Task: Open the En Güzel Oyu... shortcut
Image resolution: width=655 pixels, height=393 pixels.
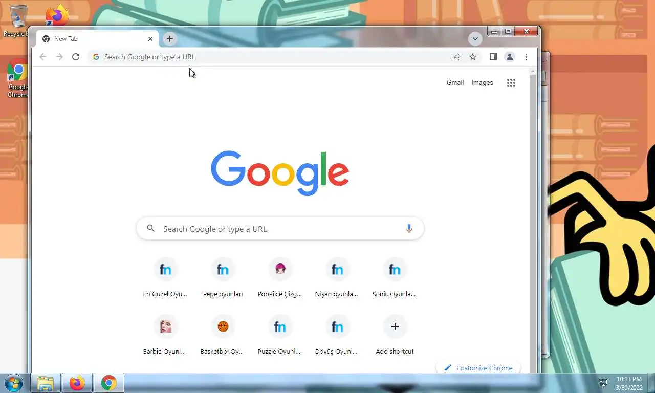Action: coord(165,277)
